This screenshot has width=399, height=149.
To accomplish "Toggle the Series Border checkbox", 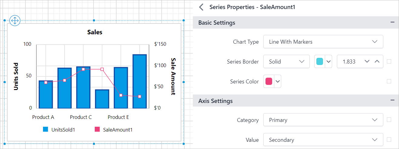I will 389,61.
